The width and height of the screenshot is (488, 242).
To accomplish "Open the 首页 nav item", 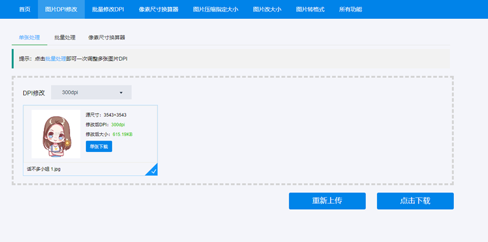I will (24, 9).
